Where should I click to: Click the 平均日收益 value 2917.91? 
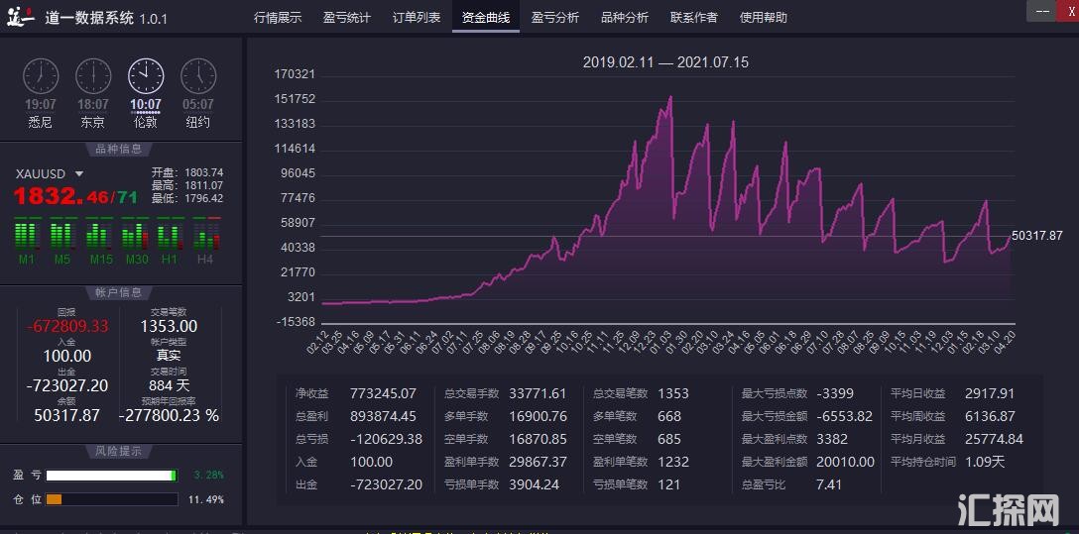(990, 393)
